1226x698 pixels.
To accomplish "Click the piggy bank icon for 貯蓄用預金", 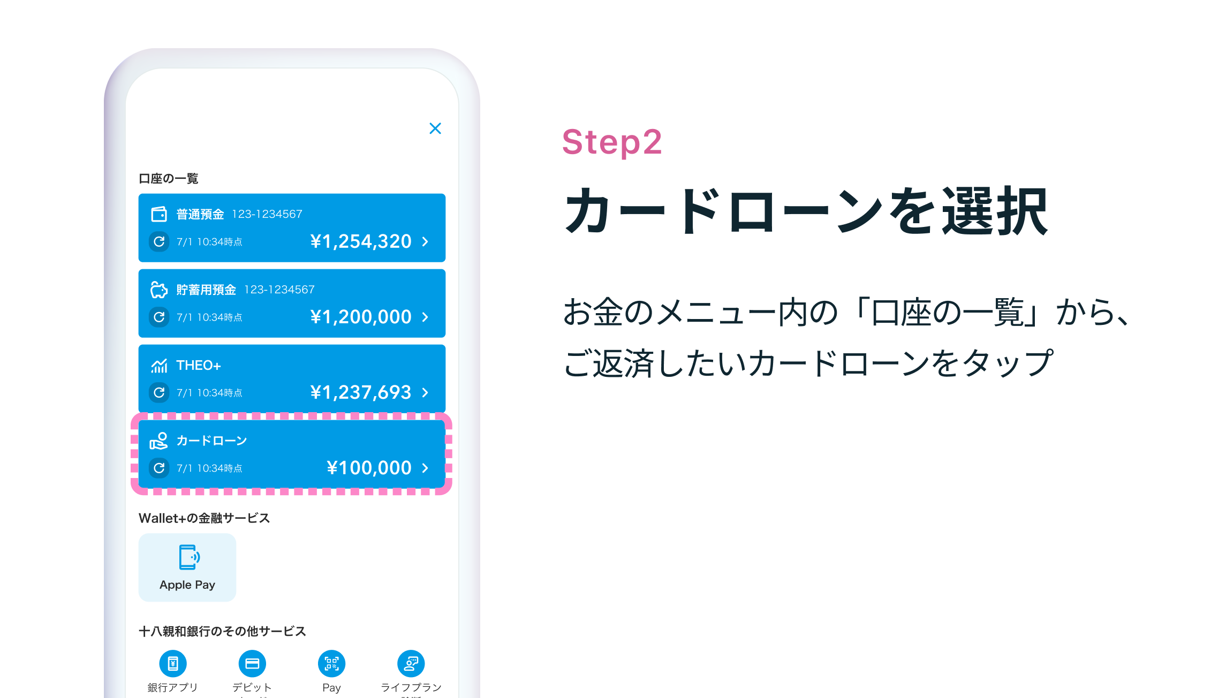I will [159, 290].
